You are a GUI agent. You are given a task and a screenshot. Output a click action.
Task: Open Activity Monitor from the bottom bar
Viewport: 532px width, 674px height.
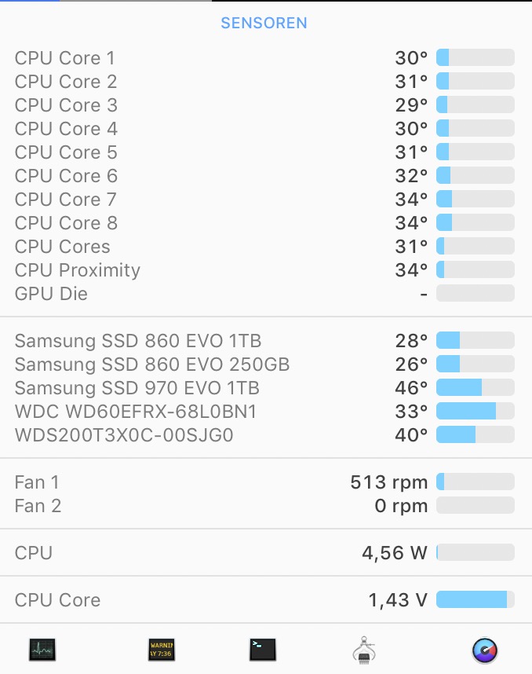43,650
